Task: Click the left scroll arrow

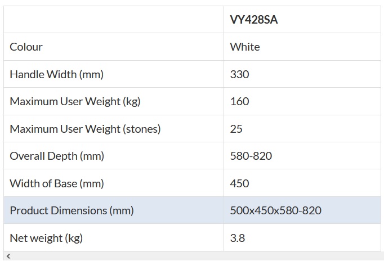Action: (x=7, y=256)
